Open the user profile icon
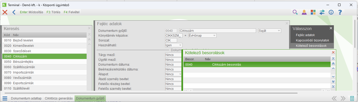Image resolution: width=358 pixels, height=102 pixels. pyautogui.click(x=304, y=12)
